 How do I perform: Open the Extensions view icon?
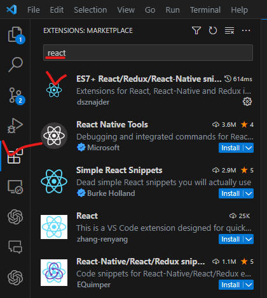click(15, 157)
